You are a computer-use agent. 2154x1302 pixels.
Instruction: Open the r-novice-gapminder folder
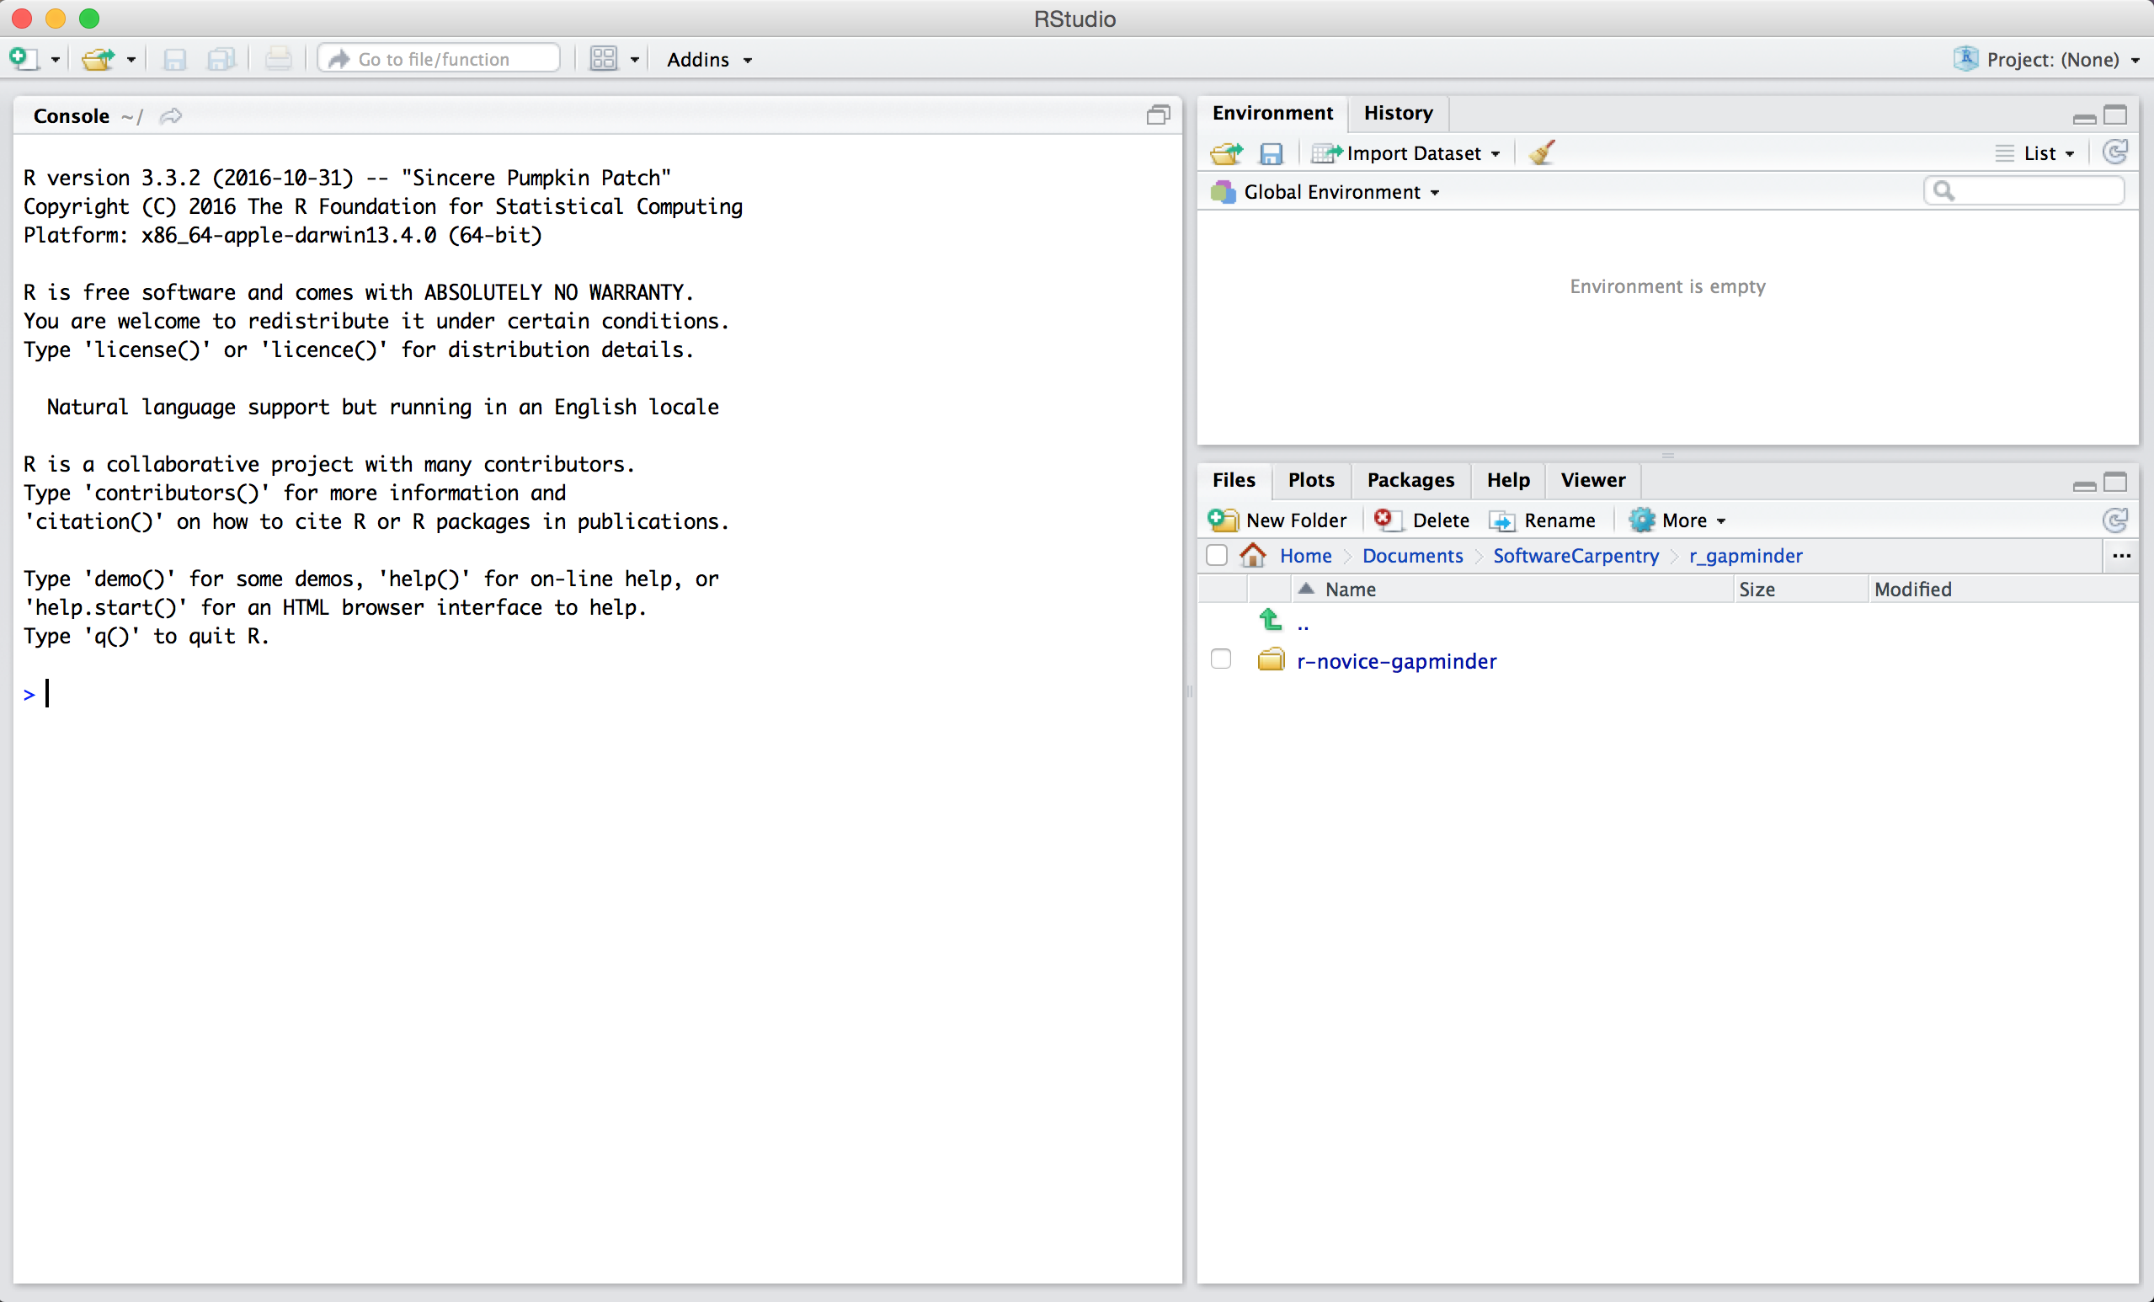(1395, 660)
